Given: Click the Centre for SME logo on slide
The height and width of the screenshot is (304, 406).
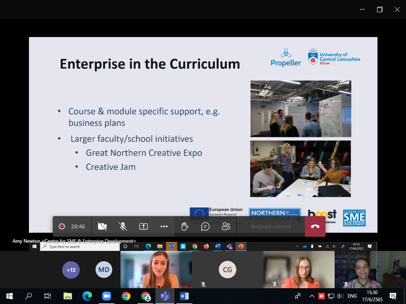Looking at the screenshot, I should pos(354,218).
